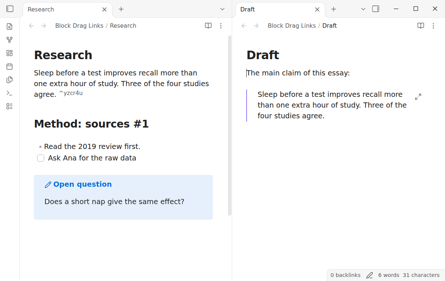The image size is (445, 281).
Task: Click 'Read the 2019 review first.' bullet
Action: (x=92, y=146)
